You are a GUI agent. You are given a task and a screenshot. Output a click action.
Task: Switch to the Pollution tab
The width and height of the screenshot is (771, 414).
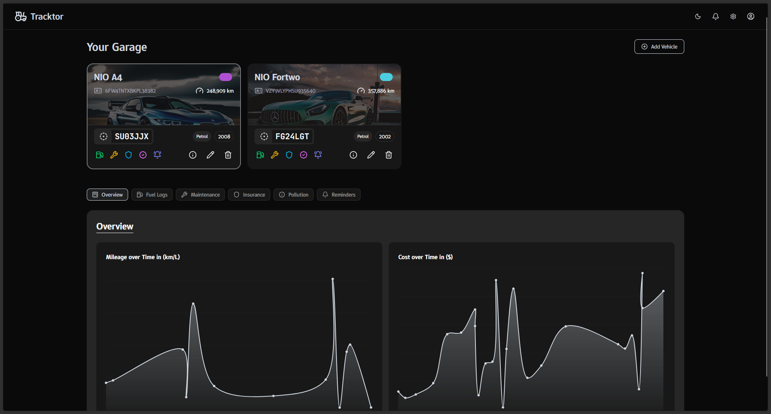[294, 195]
